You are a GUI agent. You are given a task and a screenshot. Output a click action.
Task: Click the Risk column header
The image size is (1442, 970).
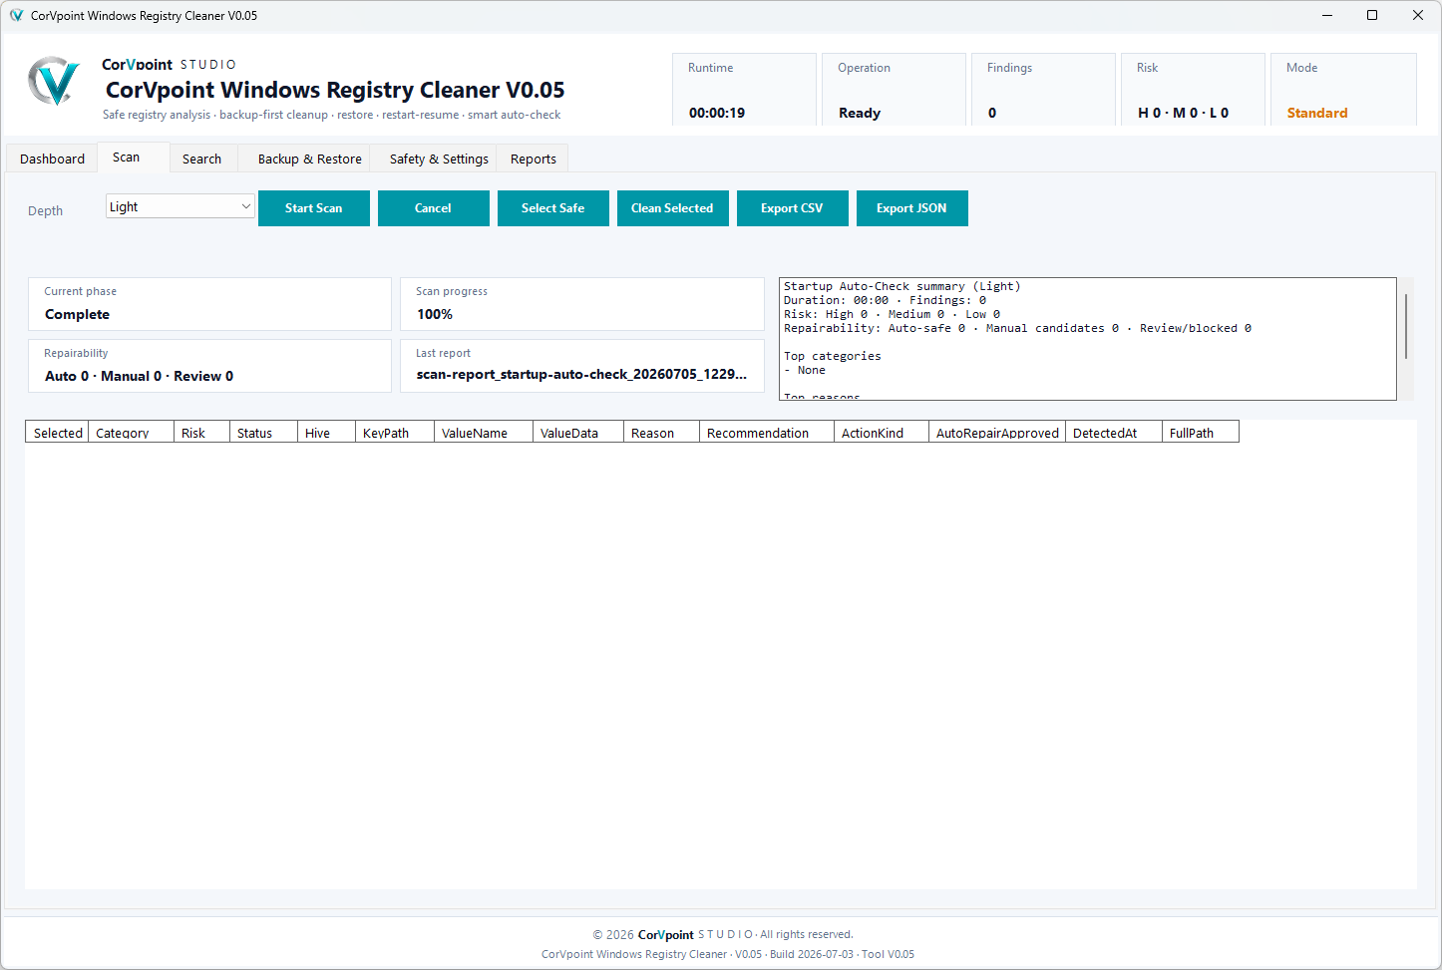click(x=201, y=432)
